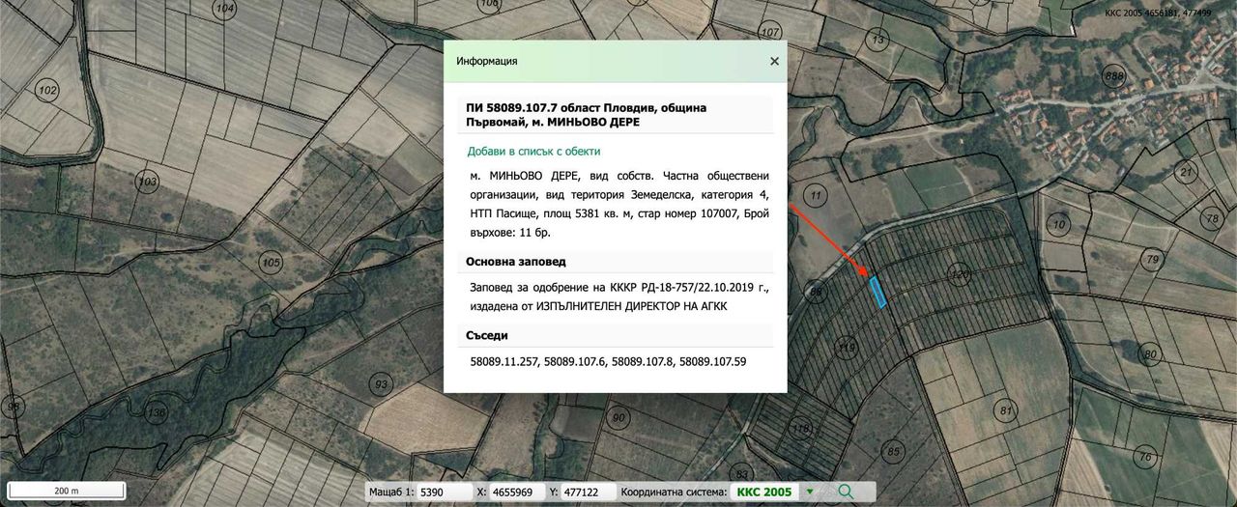Click map block label 888

(x=1114, y=76)
